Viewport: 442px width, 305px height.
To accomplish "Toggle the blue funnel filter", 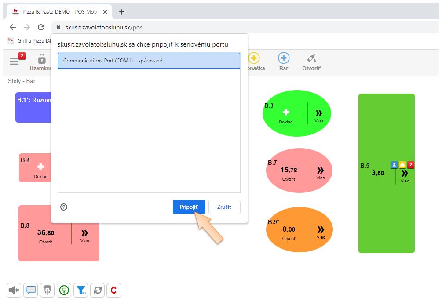I will (x=81, y=290).
